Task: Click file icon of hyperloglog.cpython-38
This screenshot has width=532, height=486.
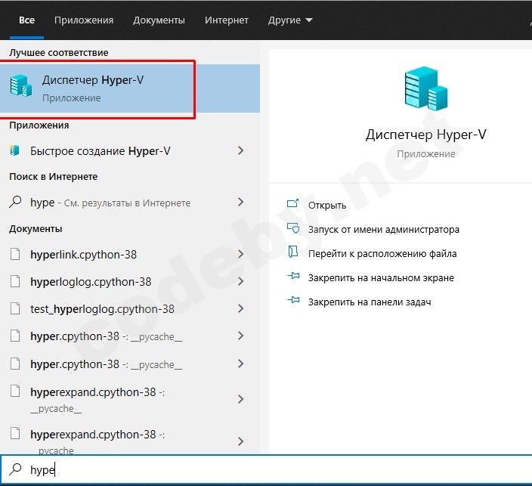Action: point(15,281)
